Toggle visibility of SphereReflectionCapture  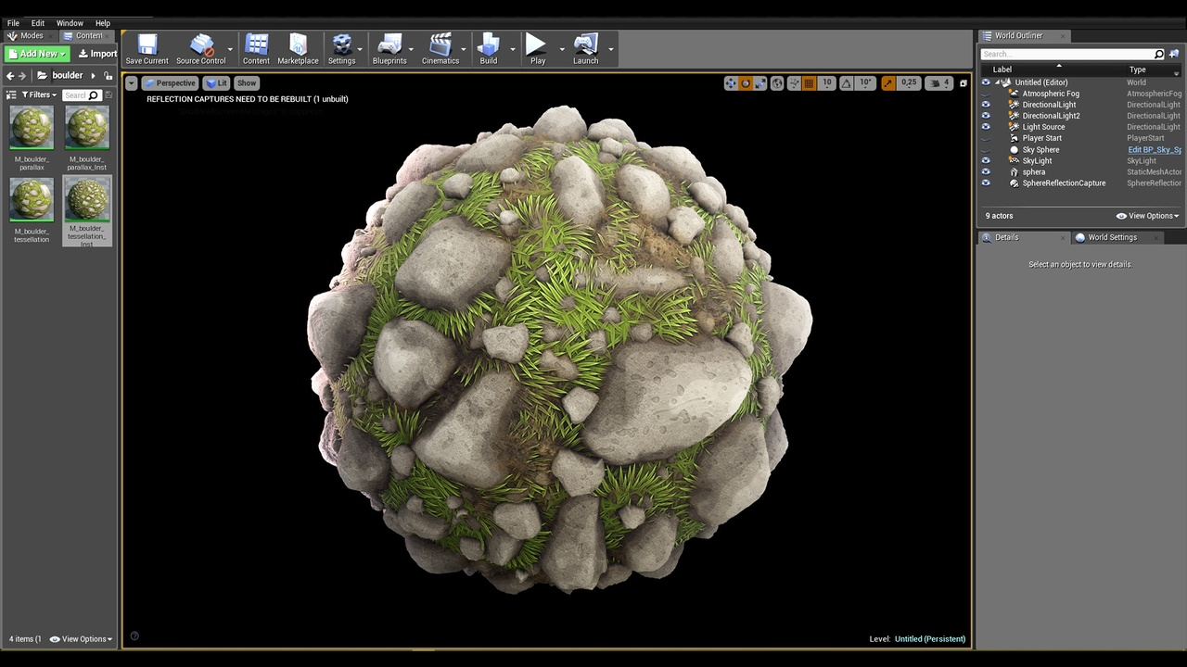click(986, 182)
